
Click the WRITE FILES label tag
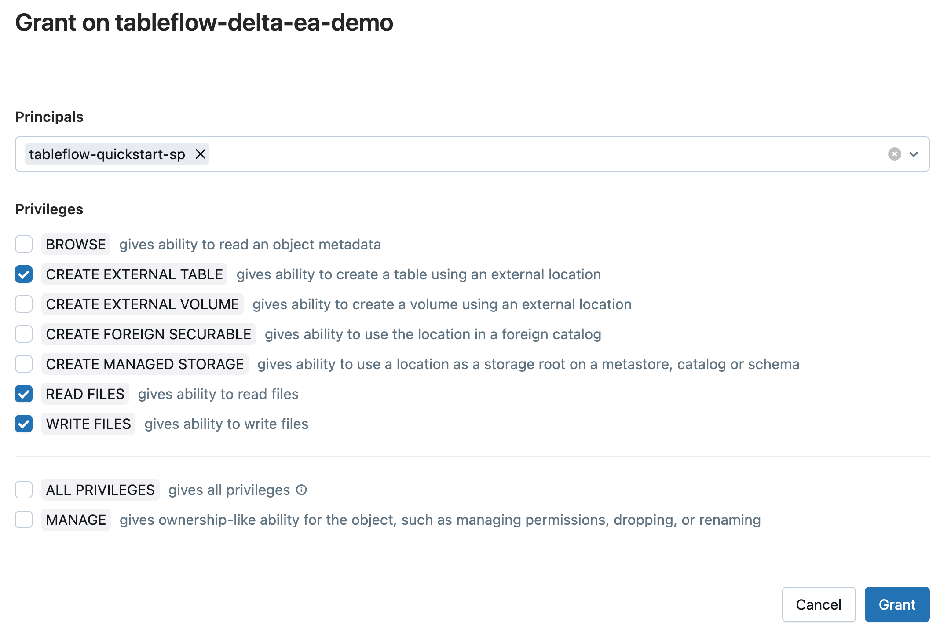pyautogui.click(x=88, y=424)
